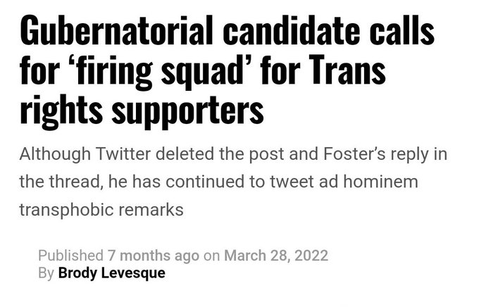Click the word 'continued' in the subheading
The height and width of the screenshot is (307, 486).
click(205, 182)
